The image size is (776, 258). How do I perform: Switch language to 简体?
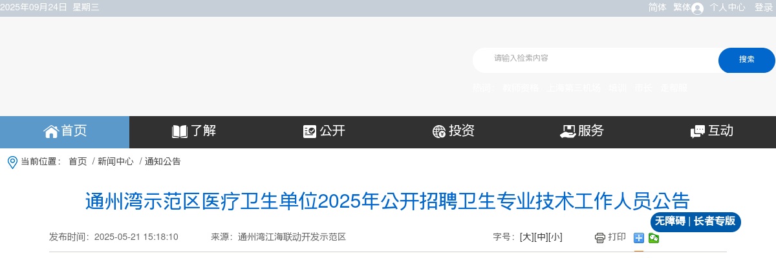point(658,8)
